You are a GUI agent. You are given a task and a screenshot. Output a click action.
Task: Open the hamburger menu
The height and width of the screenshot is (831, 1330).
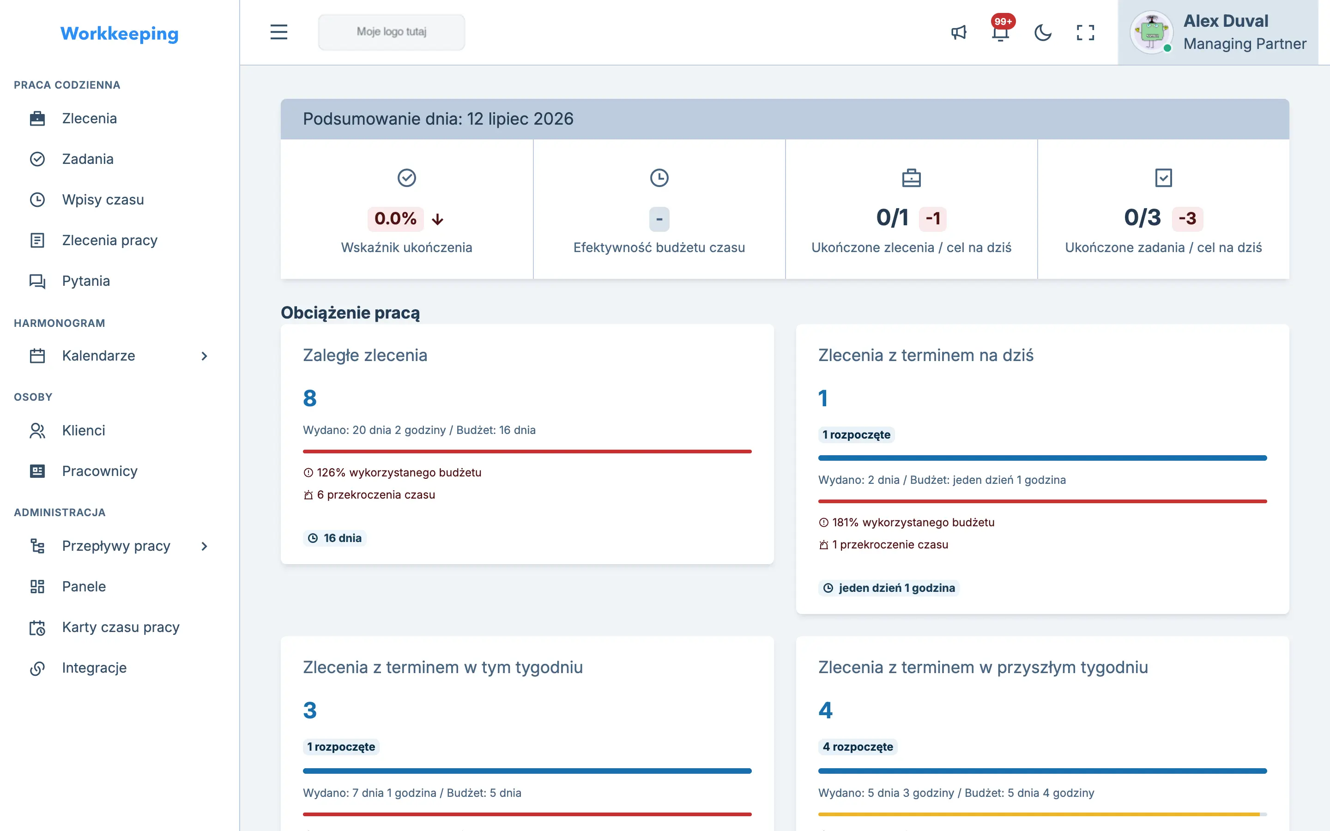tap(278, 32)
